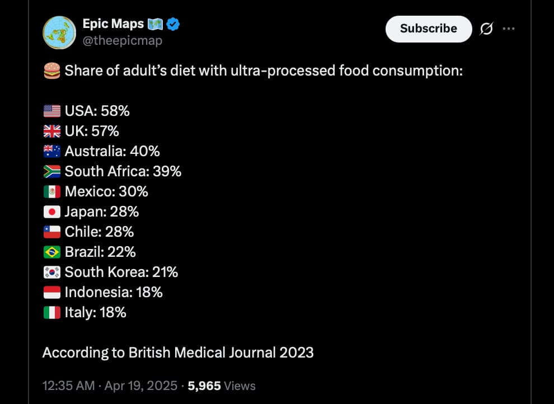Screen dimensions: 554x404
Task: Open the 12:35 AM Apr 19, 2025 timestamp
Action: [110, 386]
